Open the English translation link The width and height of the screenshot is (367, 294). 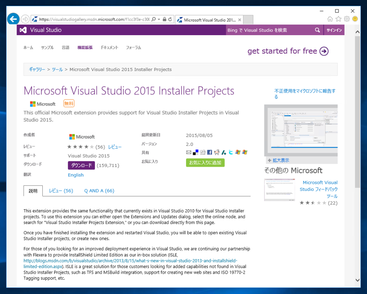(x=75, y=175)
